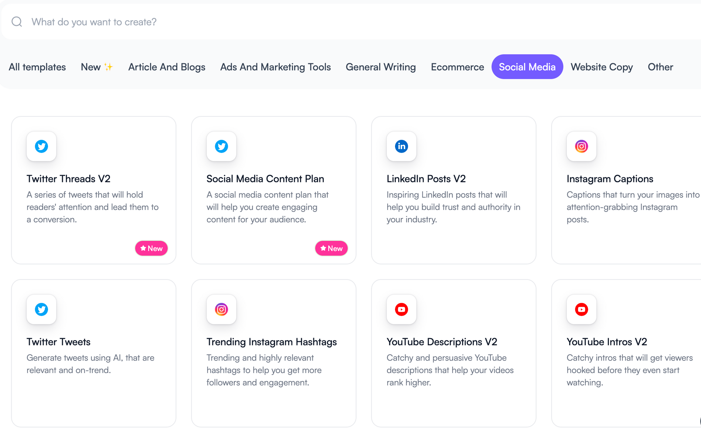The width and height of the screenshot is (701, 436).
Task: Click the Instagram icon on Instagram Captions card
Action: pos(581,147)
